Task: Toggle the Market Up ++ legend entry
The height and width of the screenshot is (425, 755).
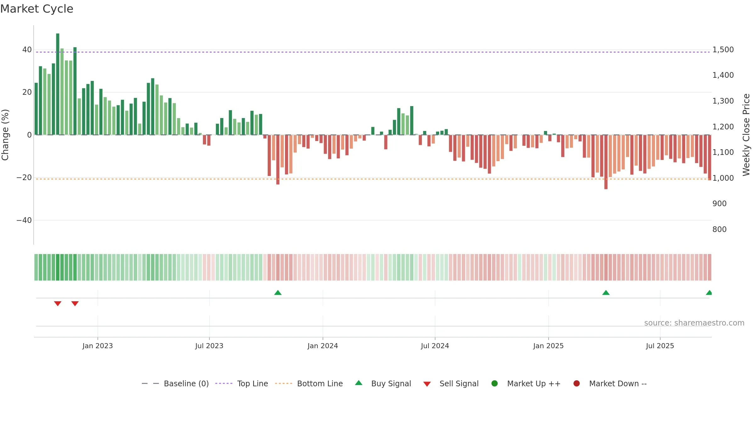Action: point(526,383)
